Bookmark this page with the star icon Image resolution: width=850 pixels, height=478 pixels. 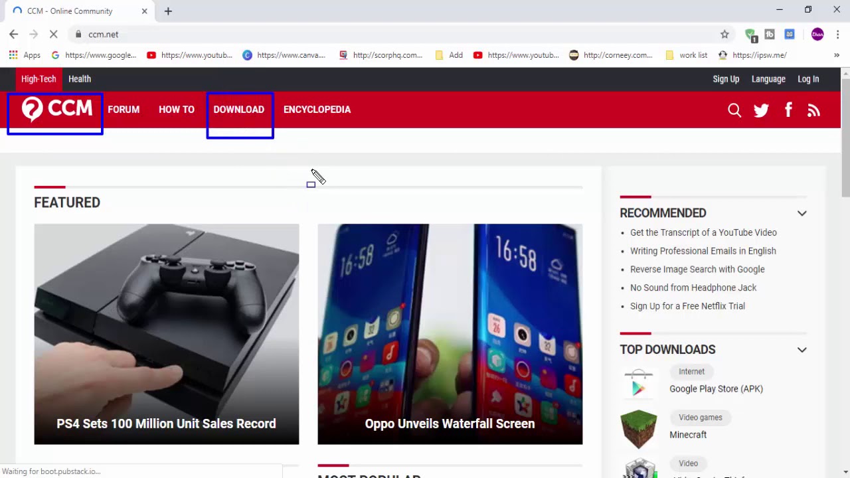[x=724, y=35]
